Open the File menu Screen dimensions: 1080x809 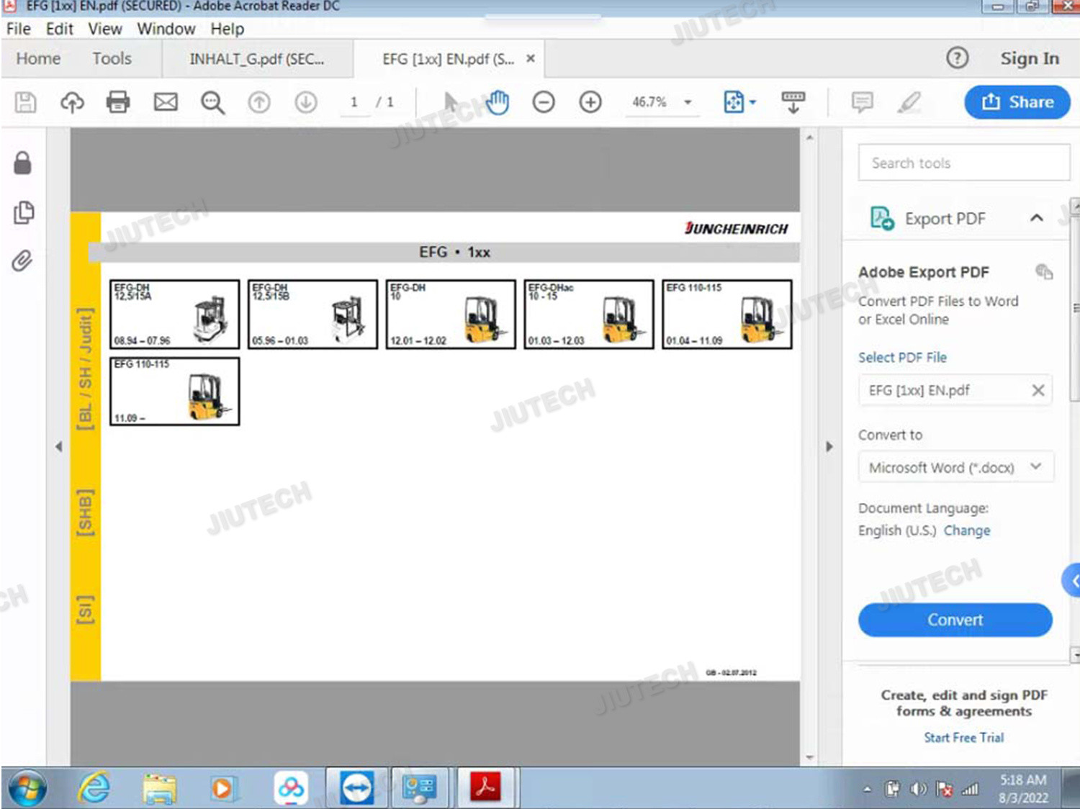click(x=19, y=29)
